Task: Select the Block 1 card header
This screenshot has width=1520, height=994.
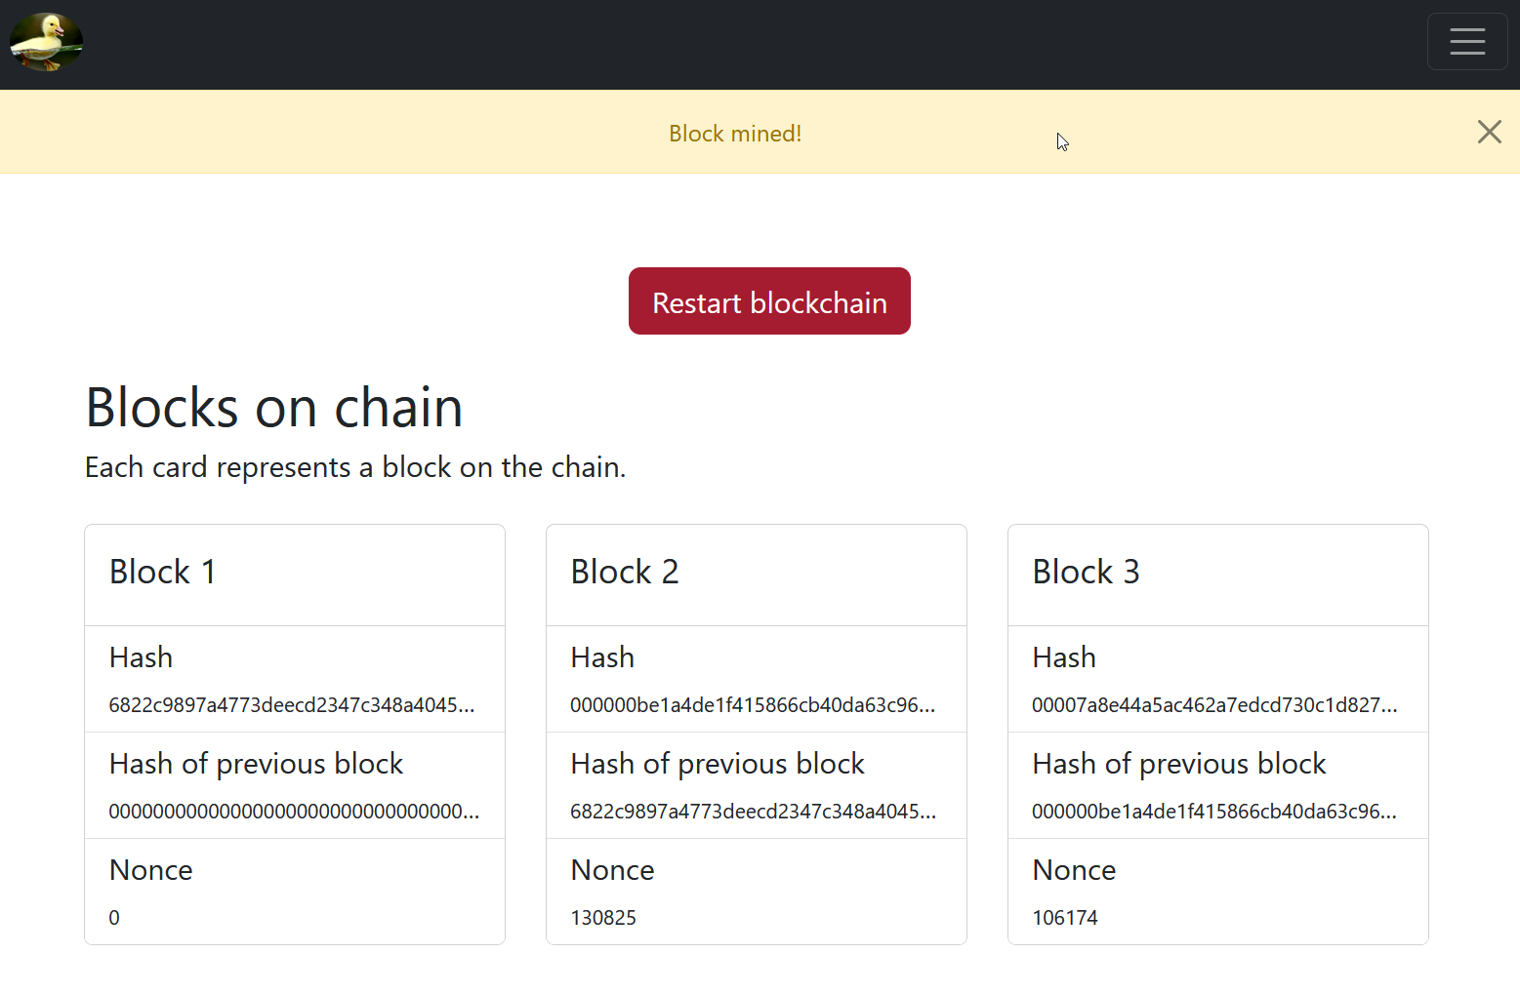Action: point(163,573)
